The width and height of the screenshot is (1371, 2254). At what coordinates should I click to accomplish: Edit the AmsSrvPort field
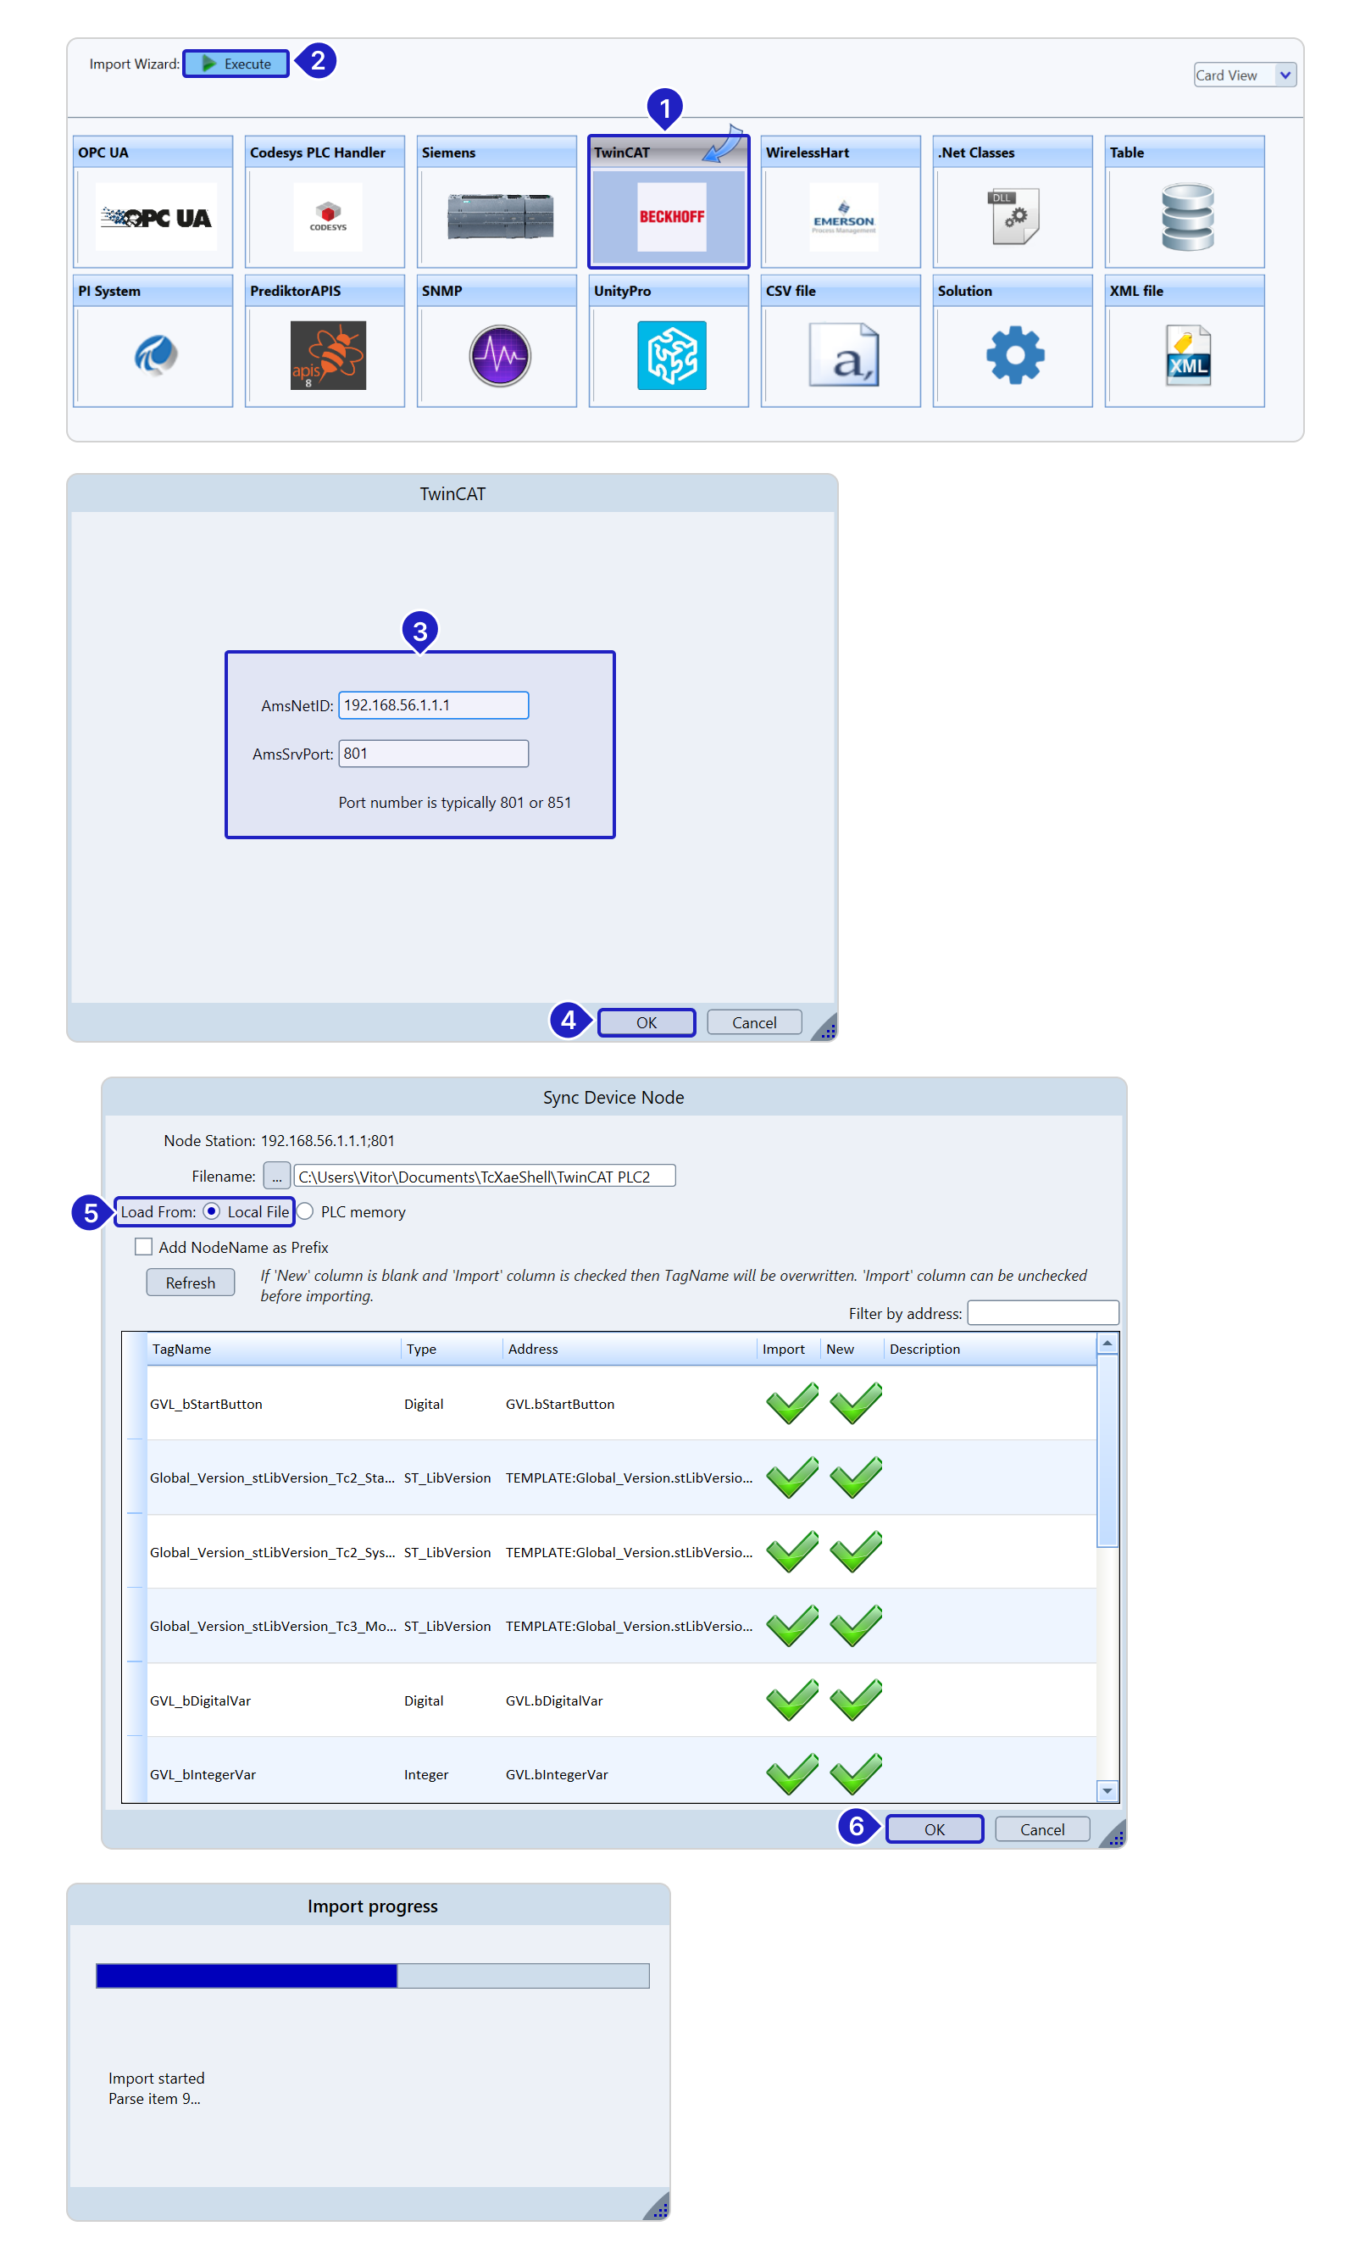click(x=434, y=754)
